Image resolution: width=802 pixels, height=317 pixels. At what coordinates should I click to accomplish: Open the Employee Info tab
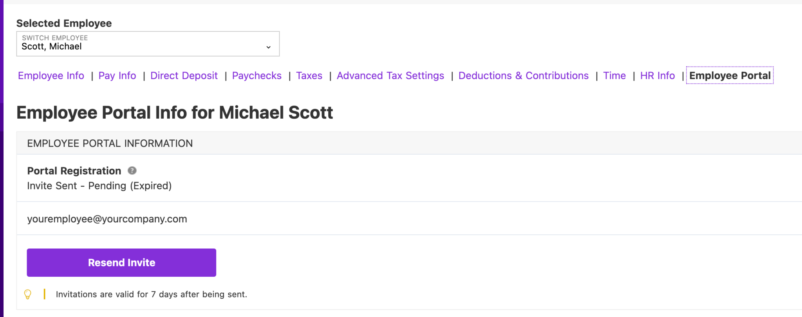click(51, 76)
